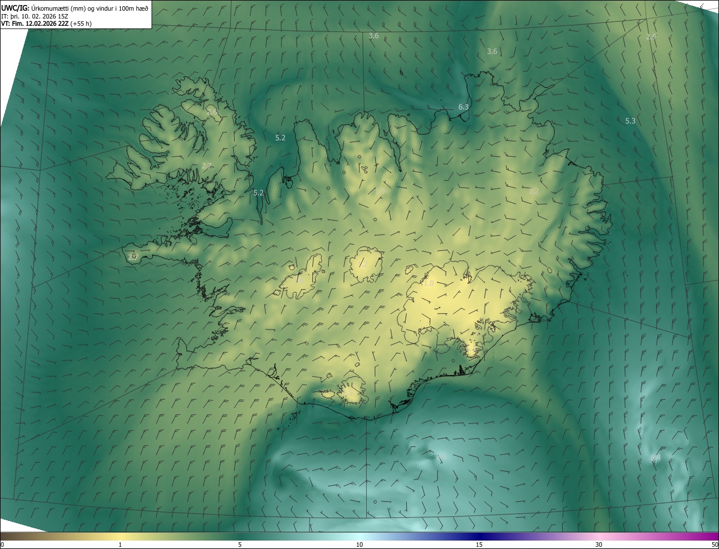Click the valid time "VT: Fim. 12.02.2026 22Z (+55 h)"
The width and height of the screenshot is (719, 549).
(x=47, y=24)
